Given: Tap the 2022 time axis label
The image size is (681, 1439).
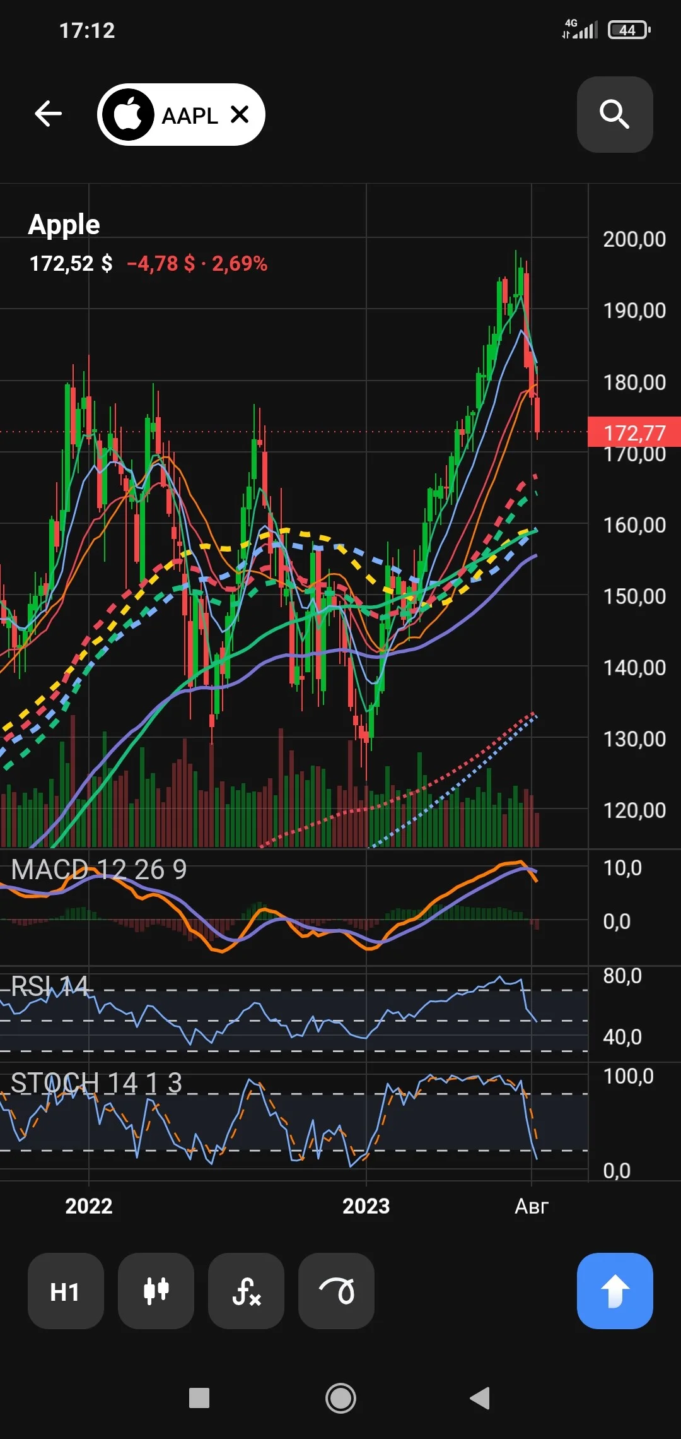Looking at the screenshot, I should pos(89,1206).
